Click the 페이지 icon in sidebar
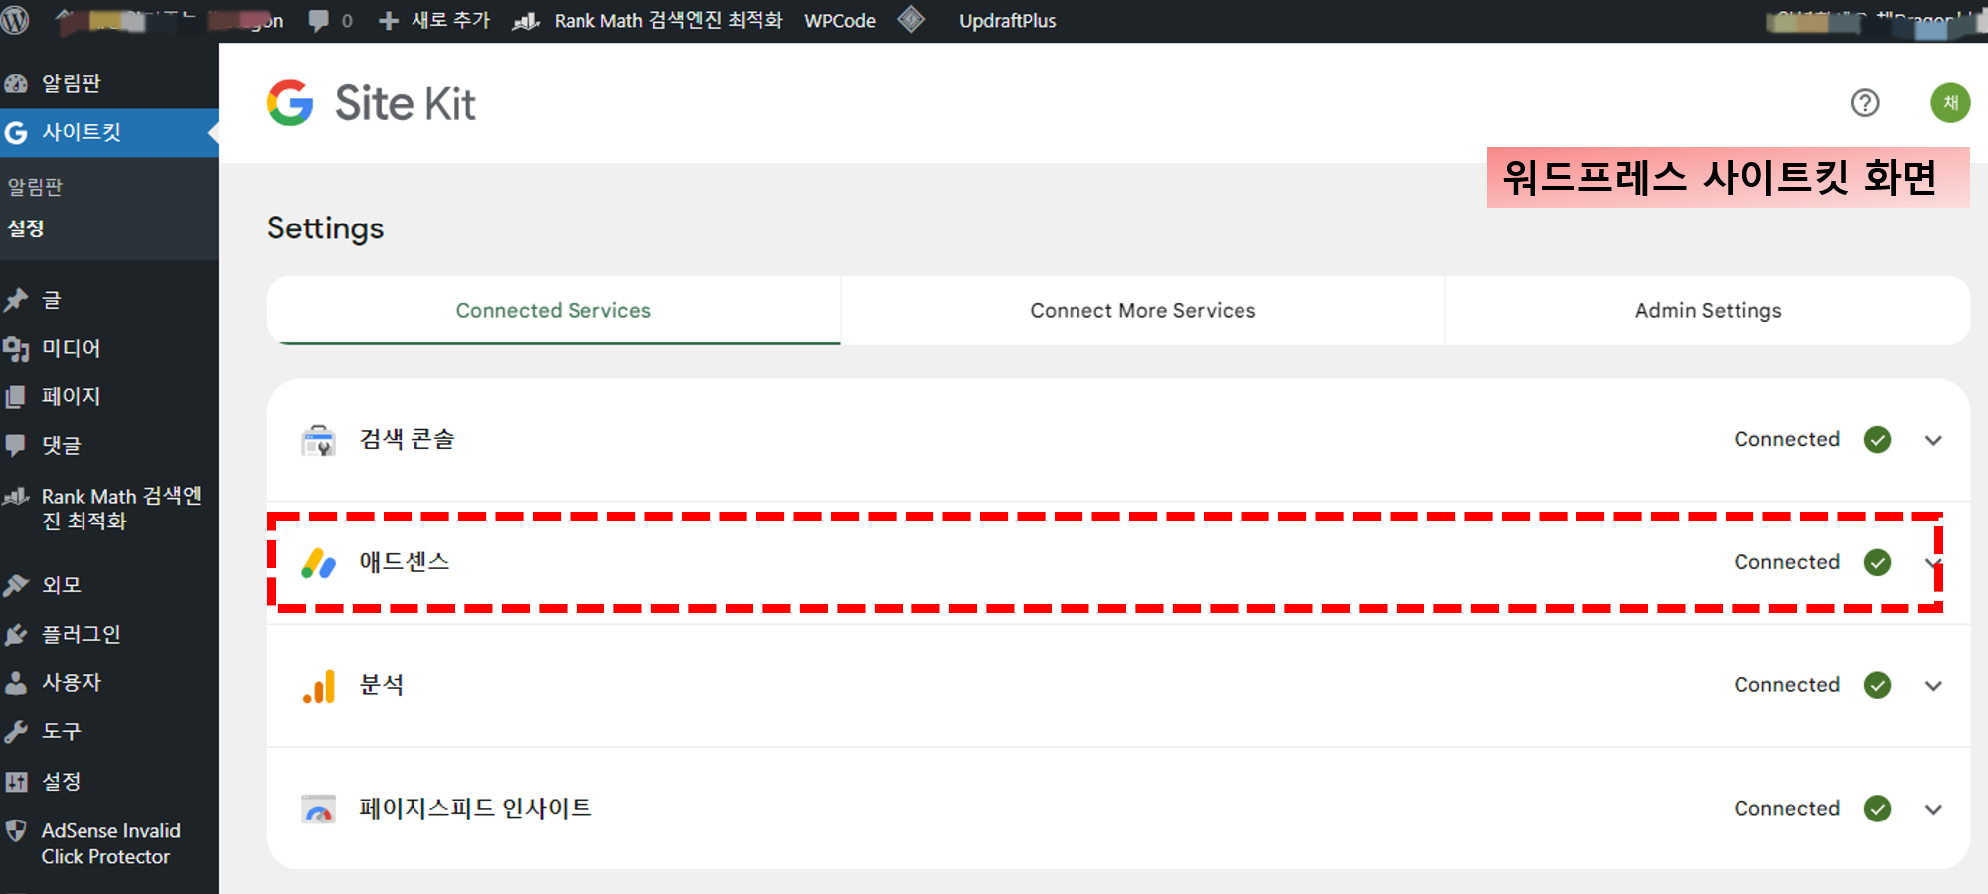The image size is (1988, 894). (16, 397)
